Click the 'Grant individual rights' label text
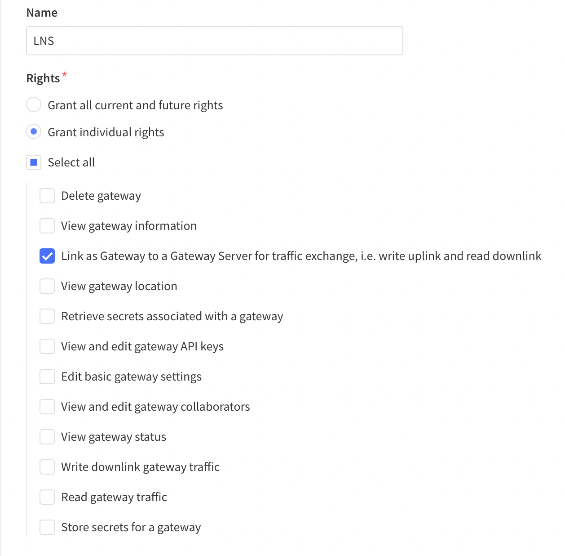Screen dimensions: 565x556 coord(106,132)
